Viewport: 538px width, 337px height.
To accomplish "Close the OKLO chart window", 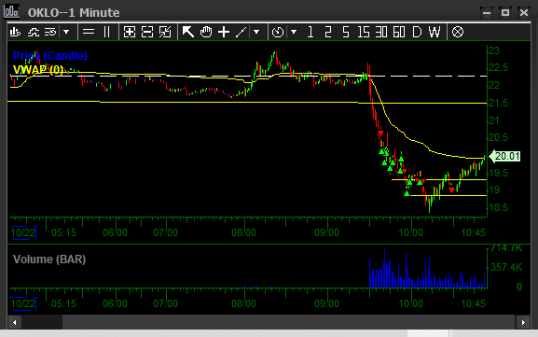I will tap(524, 13).
